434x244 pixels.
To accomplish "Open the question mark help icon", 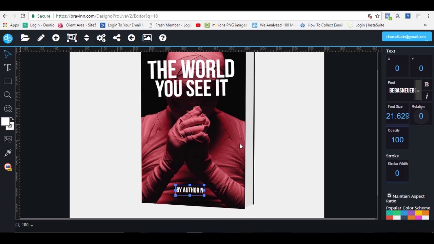I will 163,38.
